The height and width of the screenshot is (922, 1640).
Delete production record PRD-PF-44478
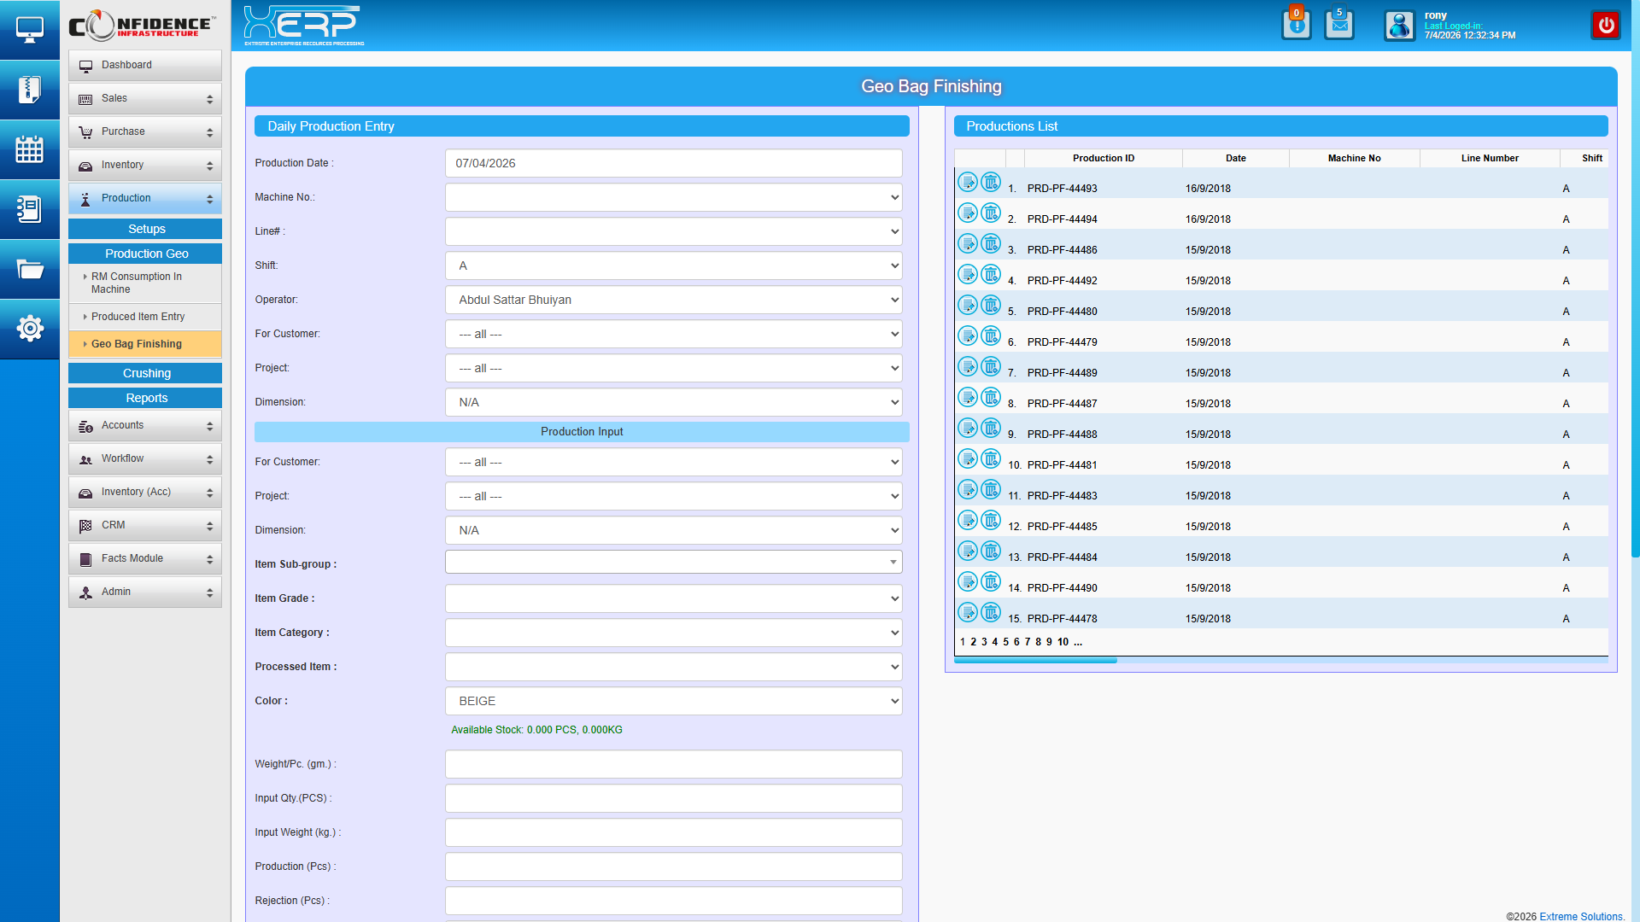pyautogui.click(x=991, y=612)
